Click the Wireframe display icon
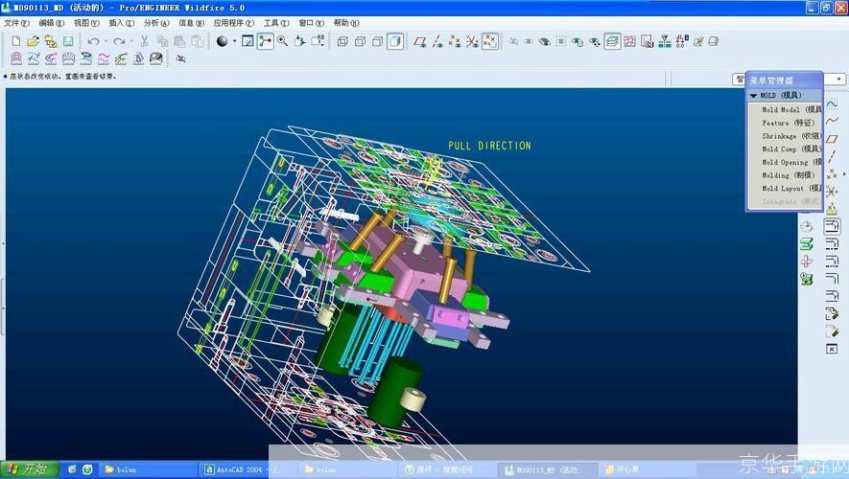 pyautogui.click(x=342, y=41)
